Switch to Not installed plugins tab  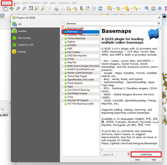pos(35,38)
